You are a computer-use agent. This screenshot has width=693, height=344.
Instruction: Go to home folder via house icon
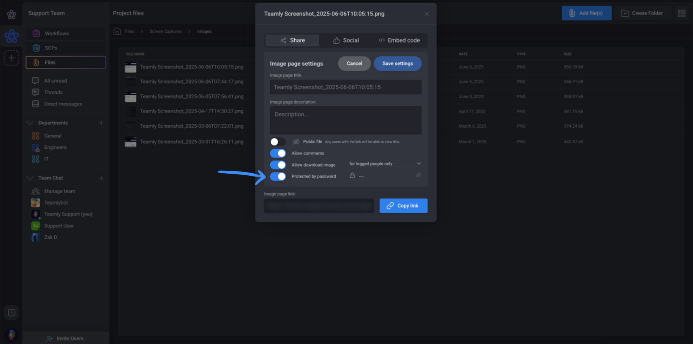click(117, 31)
